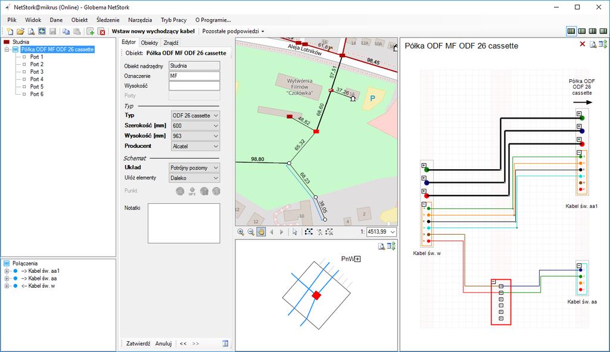
Task: Click the grayed-out save disk icon
Action: pyautogui.click(x=53, y=32)
